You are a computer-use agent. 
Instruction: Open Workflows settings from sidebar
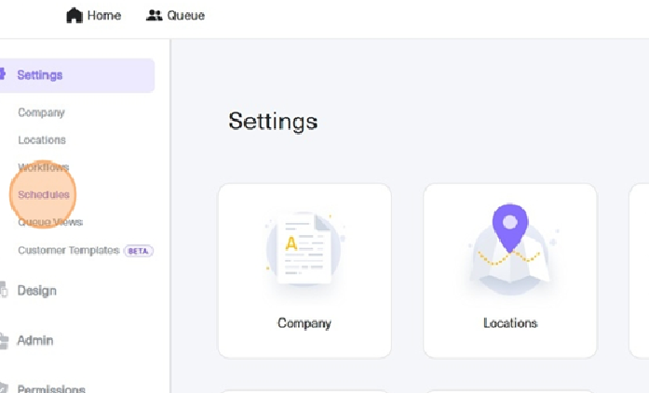[44, 167]
